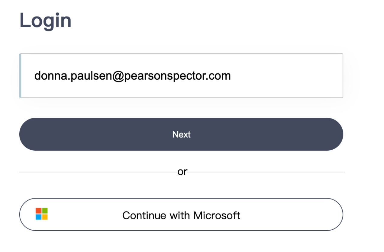
Task: Click the white "Next" label text
Action: tap(181, 134)
